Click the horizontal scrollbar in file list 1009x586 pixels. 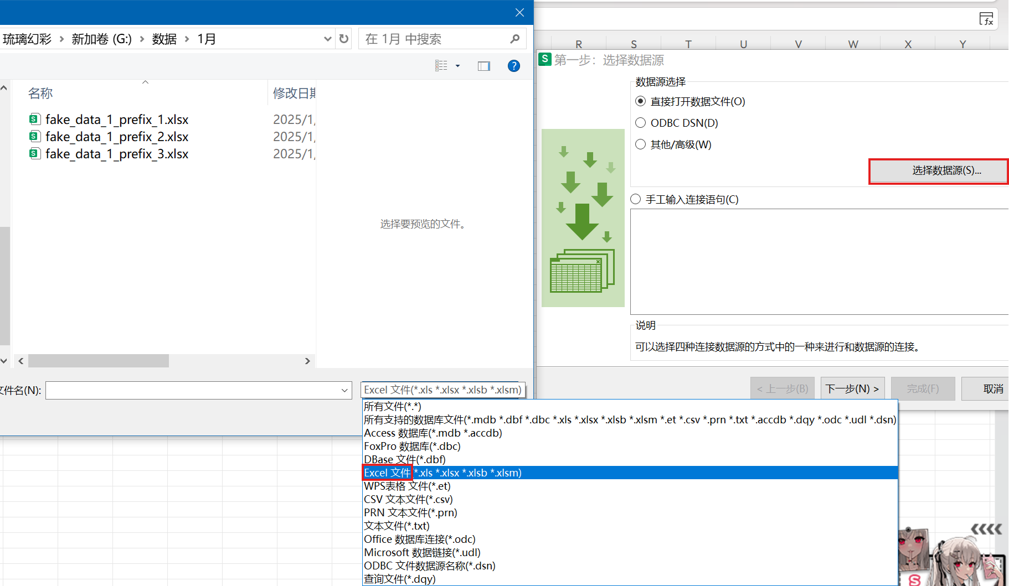point(99,361)
